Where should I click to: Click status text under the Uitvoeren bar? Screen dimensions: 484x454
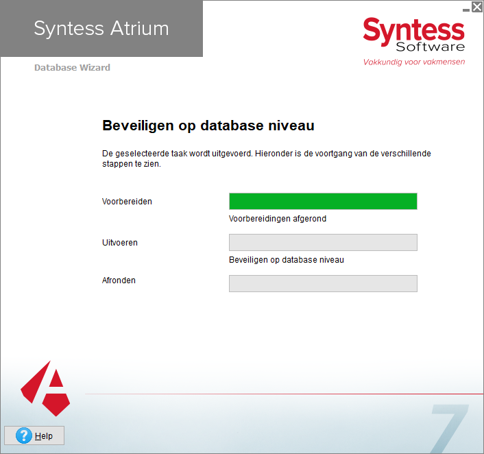pyautogui.click(x=287, y=260)
